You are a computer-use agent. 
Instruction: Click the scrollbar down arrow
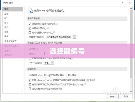(x=131, y=92)
